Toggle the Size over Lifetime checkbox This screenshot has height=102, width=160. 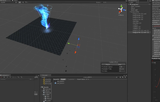pyautogui.click(x=153, y=39)
